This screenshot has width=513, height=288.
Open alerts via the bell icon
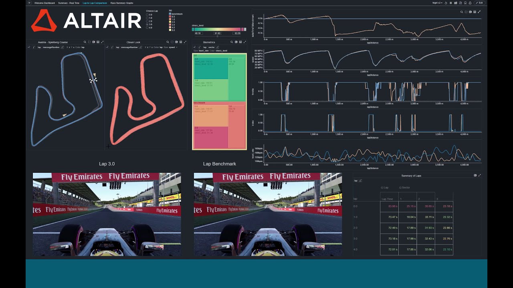point(470,3)
